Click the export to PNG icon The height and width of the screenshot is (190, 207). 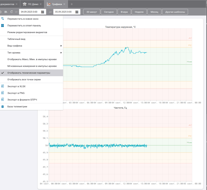click(x=2, y=93)
